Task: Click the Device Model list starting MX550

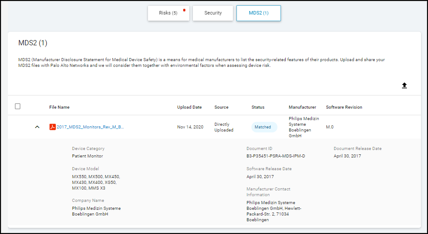Action: coord(94,182)
